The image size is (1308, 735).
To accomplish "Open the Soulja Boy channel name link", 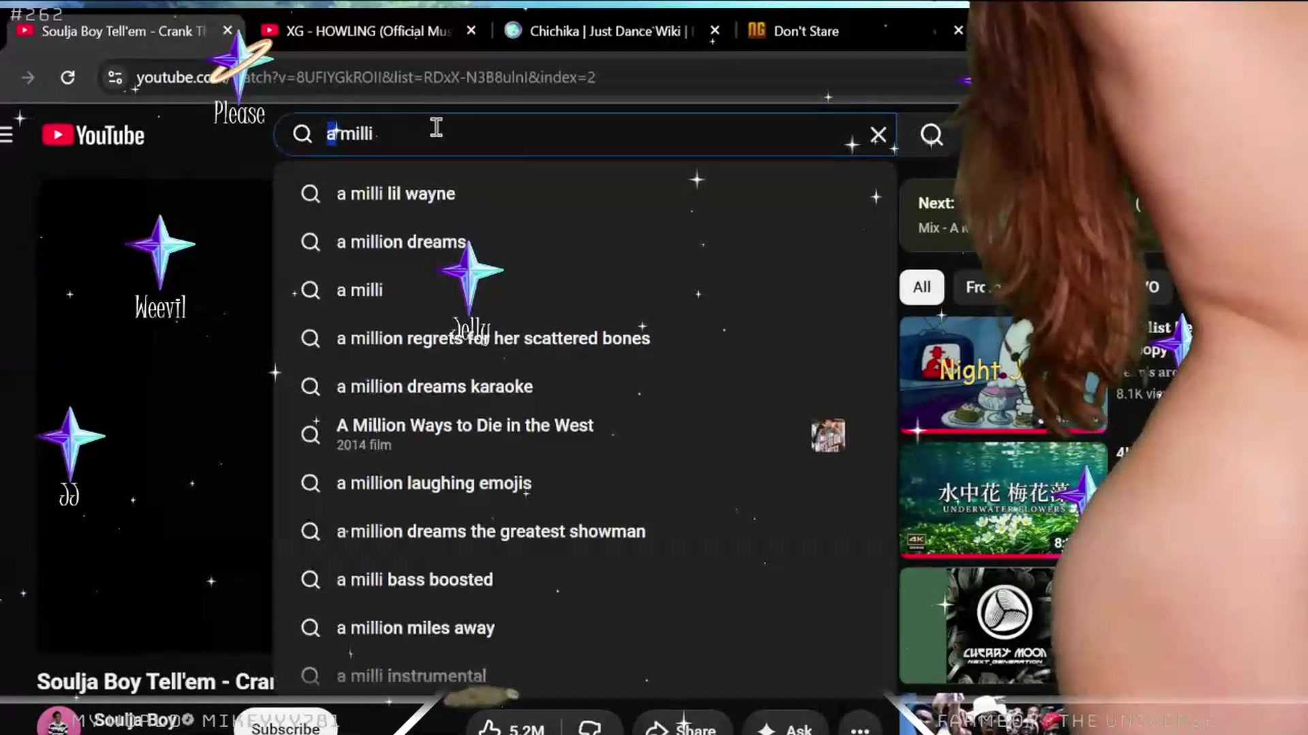I will coord(136,720).
